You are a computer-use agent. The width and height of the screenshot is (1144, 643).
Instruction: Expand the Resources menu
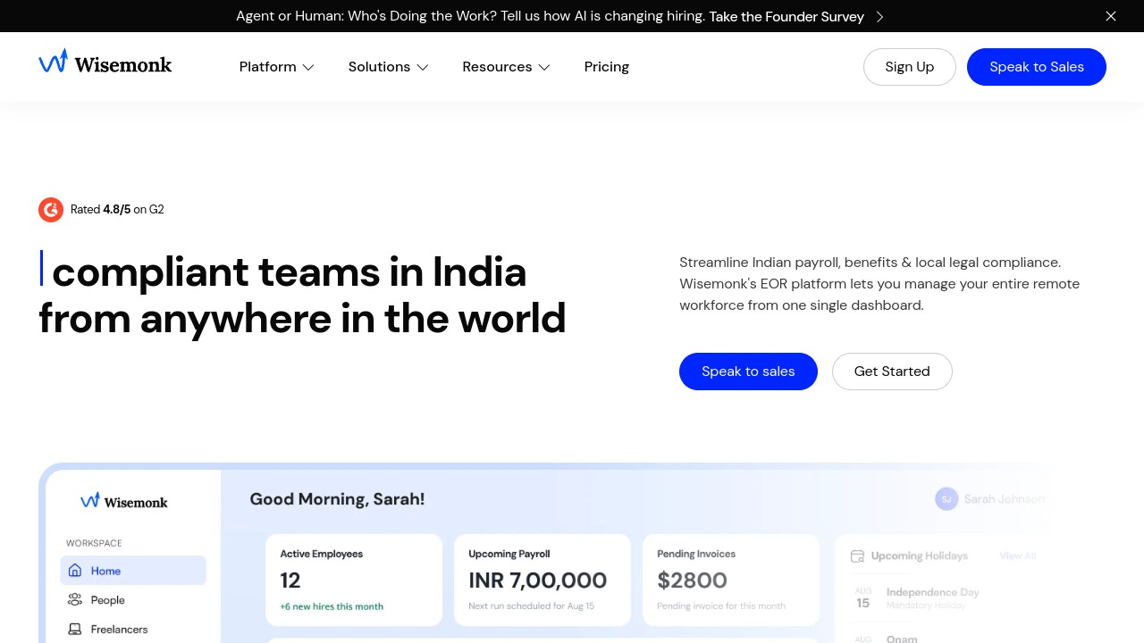tap(506, 67)
